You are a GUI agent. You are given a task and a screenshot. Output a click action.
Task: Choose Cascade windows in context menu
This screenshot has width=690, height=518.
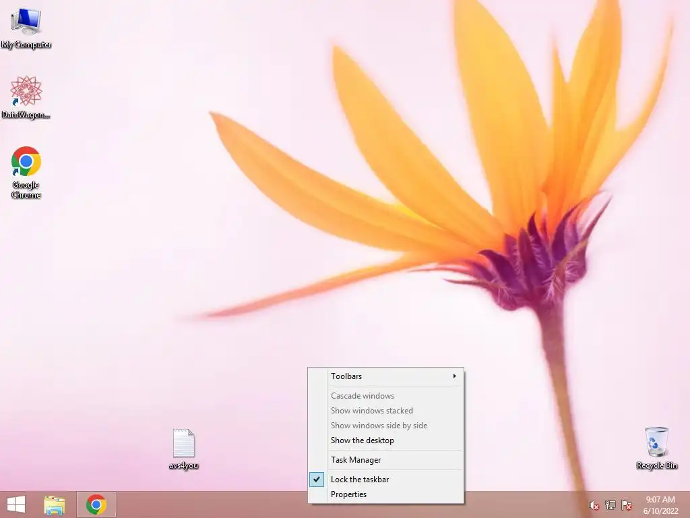[386, 395]
